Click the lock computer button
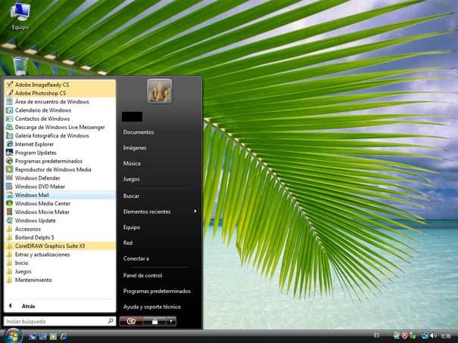458x343 pixels. click(154, 321)
